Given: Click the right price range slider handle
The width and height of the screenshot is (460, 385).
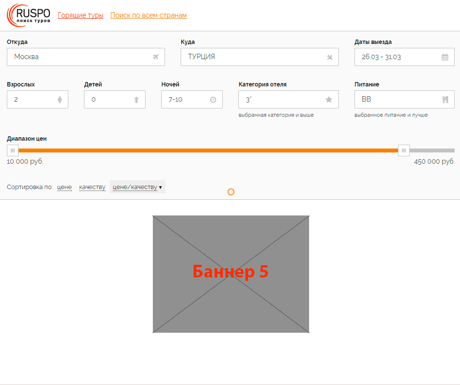Looking at the screenshot, I should click(404, 150).
